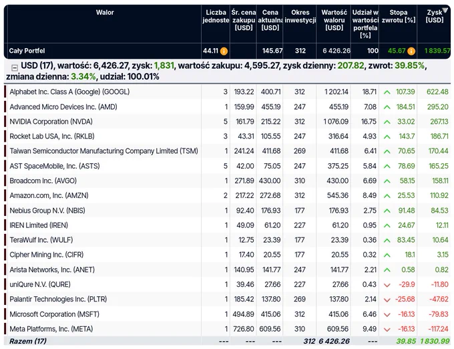
Task: Click total return 39.85 in Razem row
Action: (406, 342)
